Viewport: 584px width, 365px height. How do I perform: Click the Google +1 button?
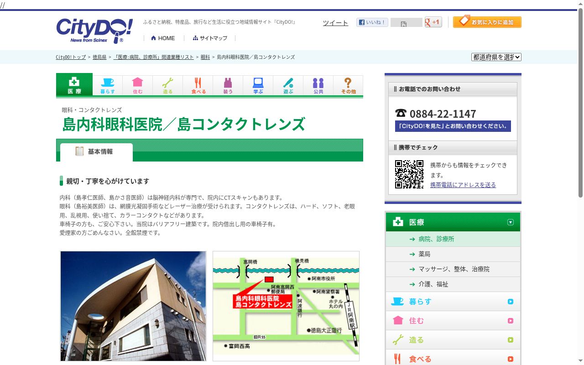coord(433,22)
